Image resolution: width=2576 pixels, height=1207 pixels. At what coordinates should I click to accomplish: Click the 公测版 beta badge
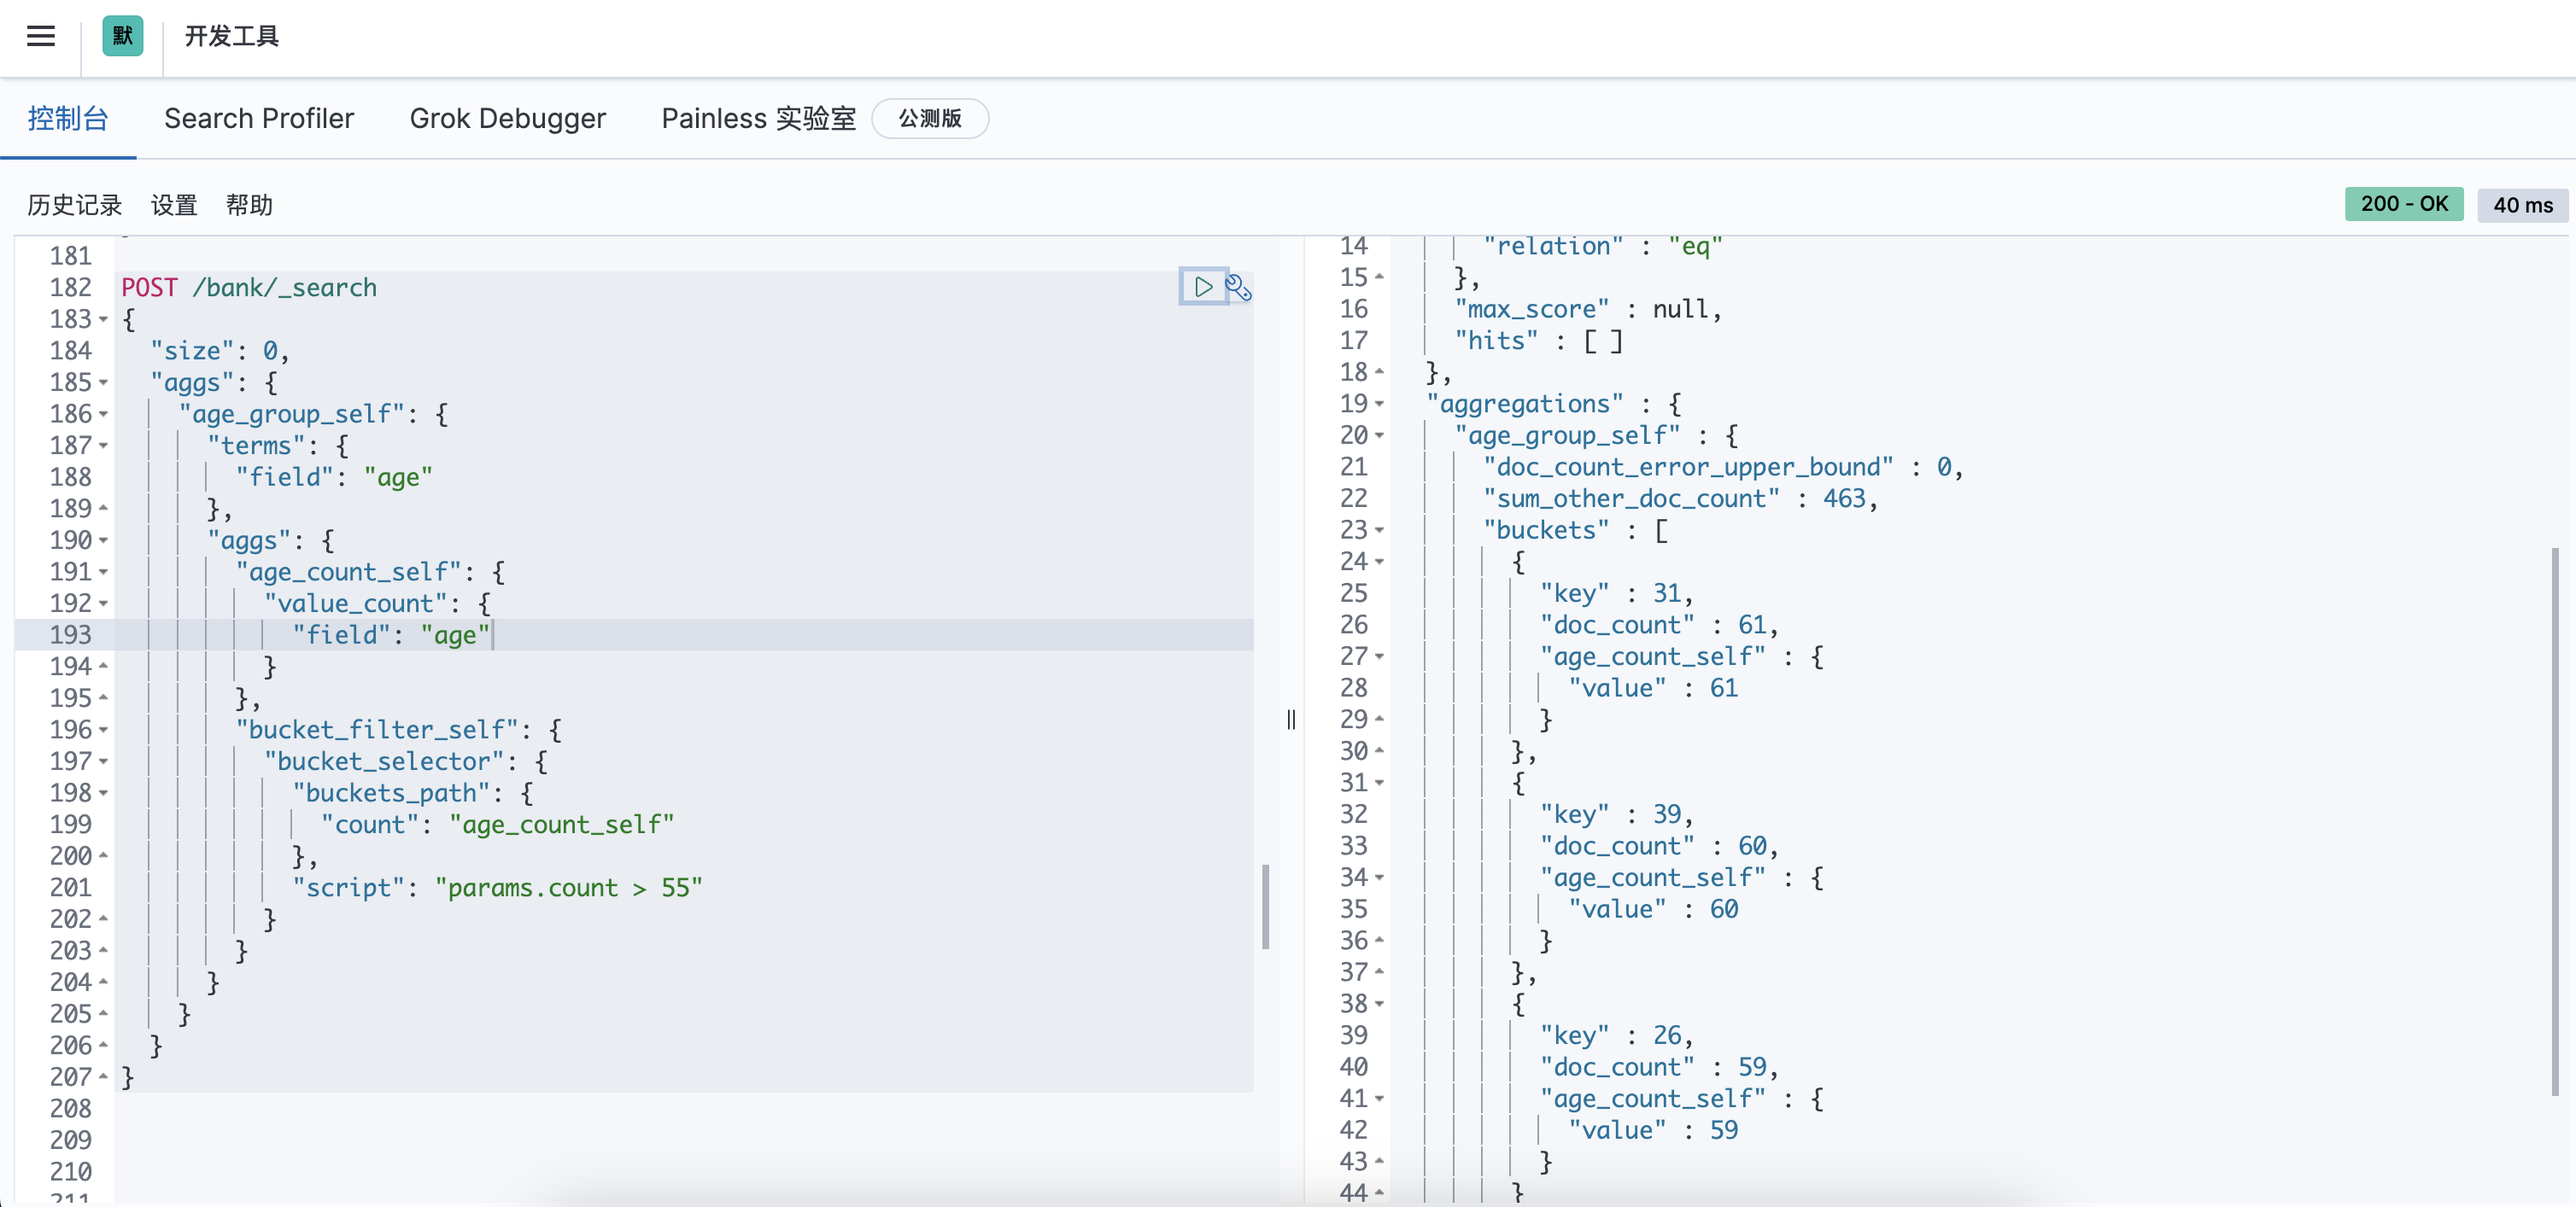929,118
